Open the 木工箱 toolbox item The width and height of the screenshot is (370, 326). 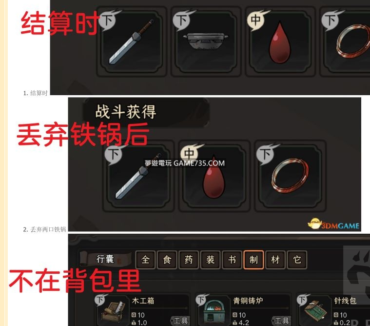[143, 309]
